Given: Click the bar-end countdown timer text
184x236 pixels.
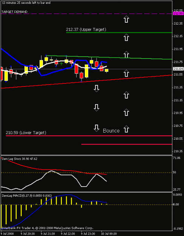Looking at the screenshot, I should (x=26, y=3).
